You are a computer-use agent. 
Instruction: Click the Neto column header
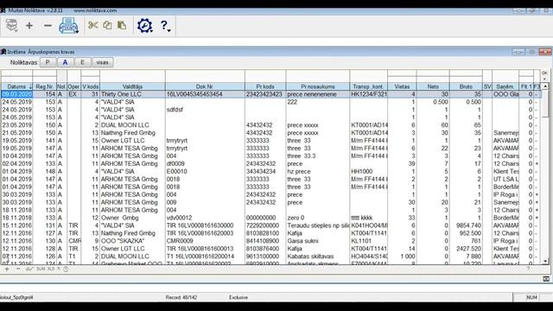(x=433, y=86)
